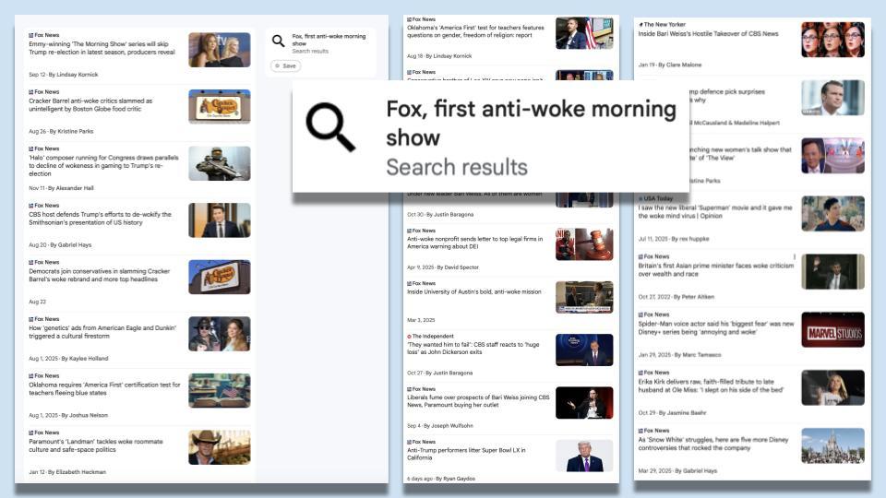
Task: Click the cowboy thumbnail beside the Landman article
Action: pos(219,447)
